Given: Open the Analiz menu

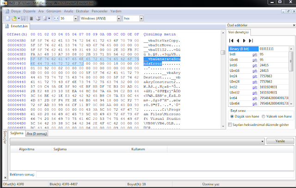Looking at the screenshot, I should point(68,11).
